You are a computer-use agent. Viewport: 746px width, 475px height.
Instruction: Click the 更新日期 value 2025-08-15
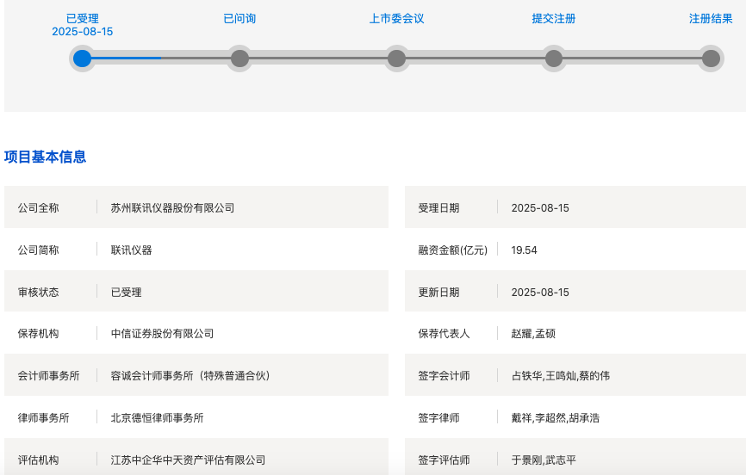[x=540, y=292]
